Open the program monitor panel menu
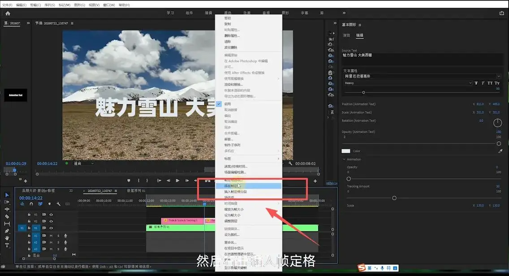Viewport: 509px width, 276px height. pos(72,23)
